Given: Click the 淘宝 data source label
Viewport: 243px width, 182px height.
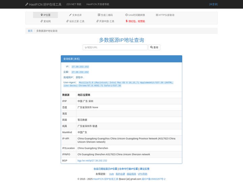Looking at the screenshot, I should coord(64,114).
